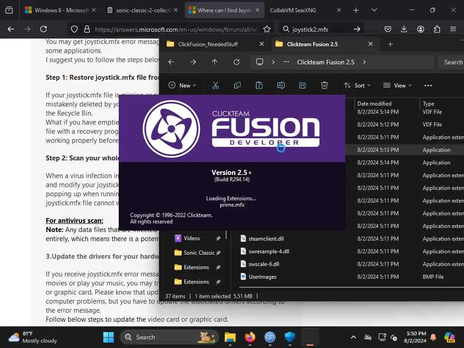The width and height of the screenshot is (464, 348).
Task: Add a new File Explorer tab
Action: (x=390, y=44)
